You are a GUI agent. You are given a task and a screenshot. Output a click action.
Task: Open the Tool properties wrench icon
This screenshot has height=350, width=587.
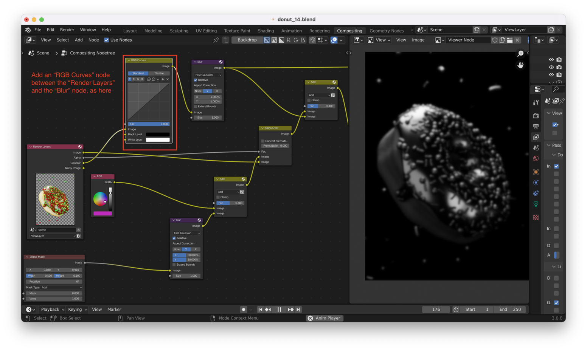click(x=536, y=102)
